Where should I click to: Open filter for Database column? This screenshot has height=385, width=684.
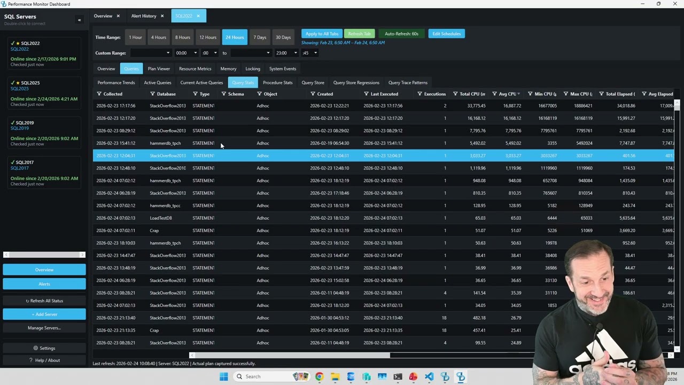click(152, 94)
